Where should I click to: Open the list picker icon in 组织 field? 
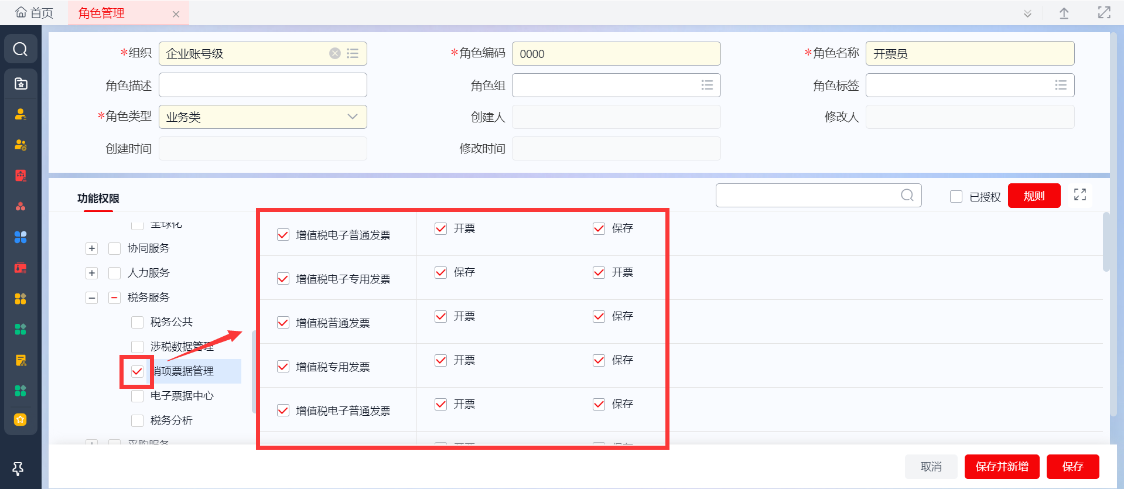353,53
